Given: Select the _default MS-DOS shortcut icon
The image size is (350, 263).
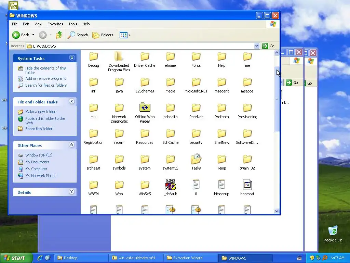Looking at the screenshot, I should 170,185.
